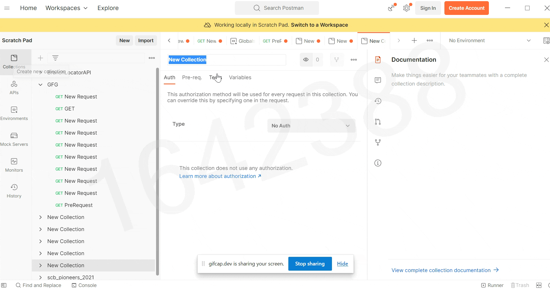Click the New Collection name field

[227, 60]
